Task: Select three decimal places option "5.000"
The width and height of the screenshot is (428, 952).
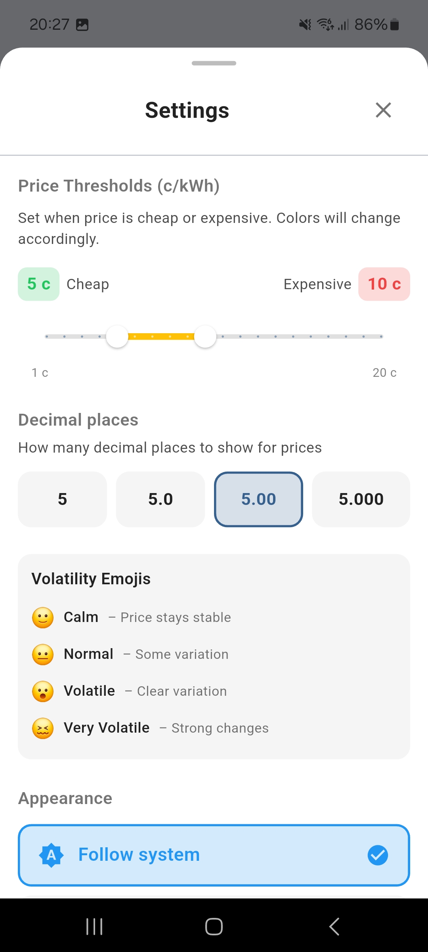Action: (x=361, y=499)
